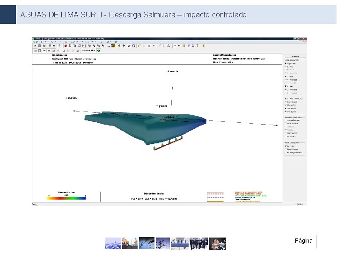This screenshot has width=337, height=253.
Task: Open the File menu
Action: [37, 42]
